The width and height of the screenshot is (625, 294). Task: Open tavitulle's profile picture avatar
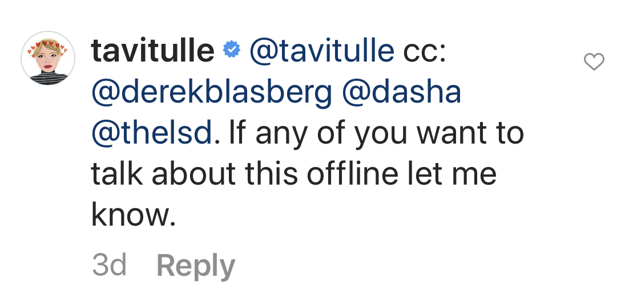48,58
